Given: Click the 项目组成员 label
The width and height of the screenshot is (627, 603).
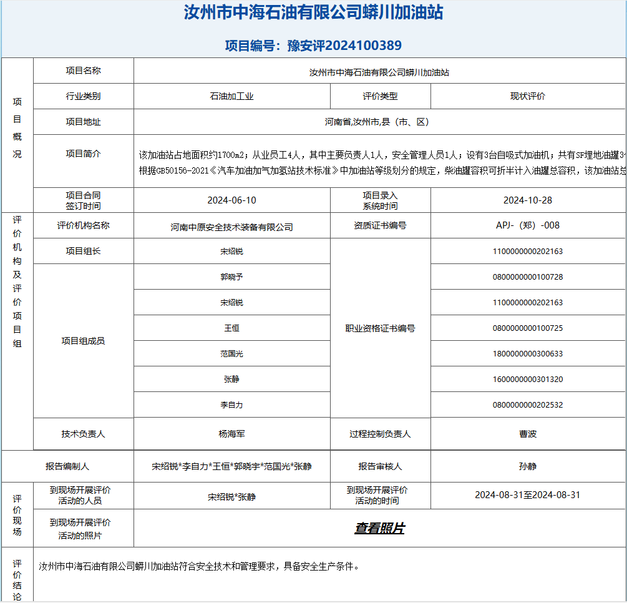Looking at the screenshot, I should click(x=83, y=340).
